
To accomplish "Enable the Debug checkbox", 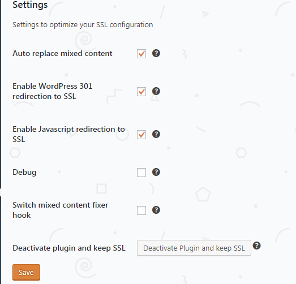I will point(141,173).
